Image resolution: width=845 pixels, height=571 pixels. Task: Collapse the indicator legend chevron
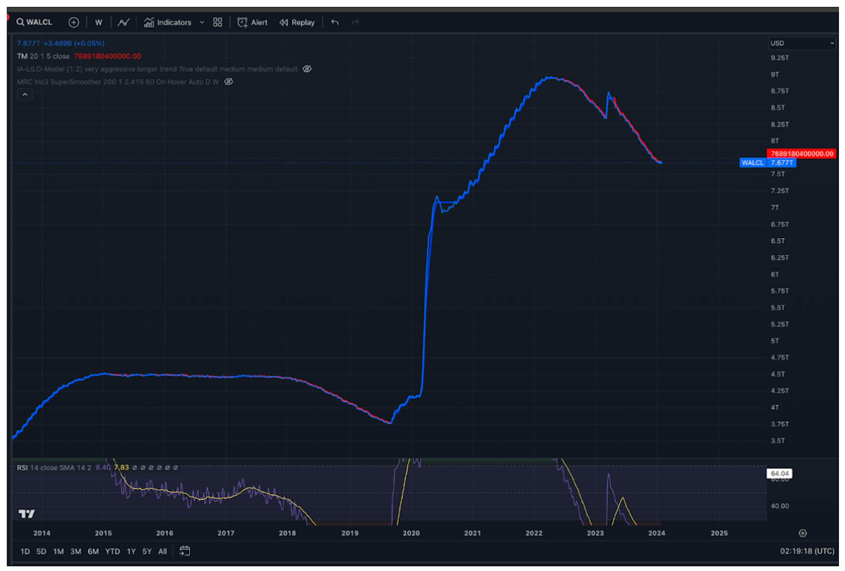(25, 95)
